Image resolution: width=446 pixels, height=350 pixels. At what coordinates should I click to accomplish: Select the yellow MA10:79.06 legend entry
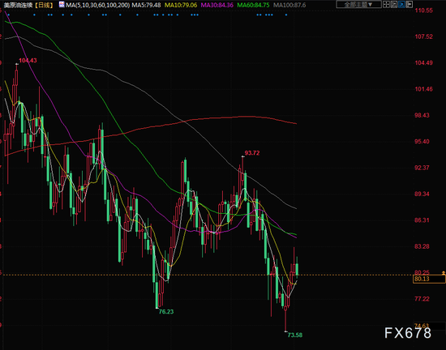(x=181, y=5)
